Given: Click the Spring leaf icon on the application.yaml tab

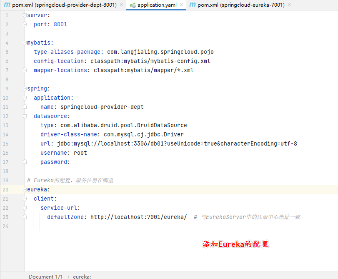Looking at the screenshot, I should point(133,5).
